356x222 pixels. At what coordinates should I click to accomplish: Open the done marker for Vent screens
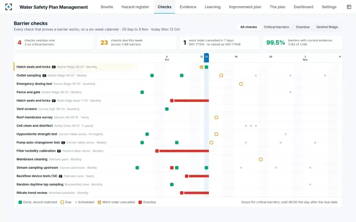click(167, 109)
